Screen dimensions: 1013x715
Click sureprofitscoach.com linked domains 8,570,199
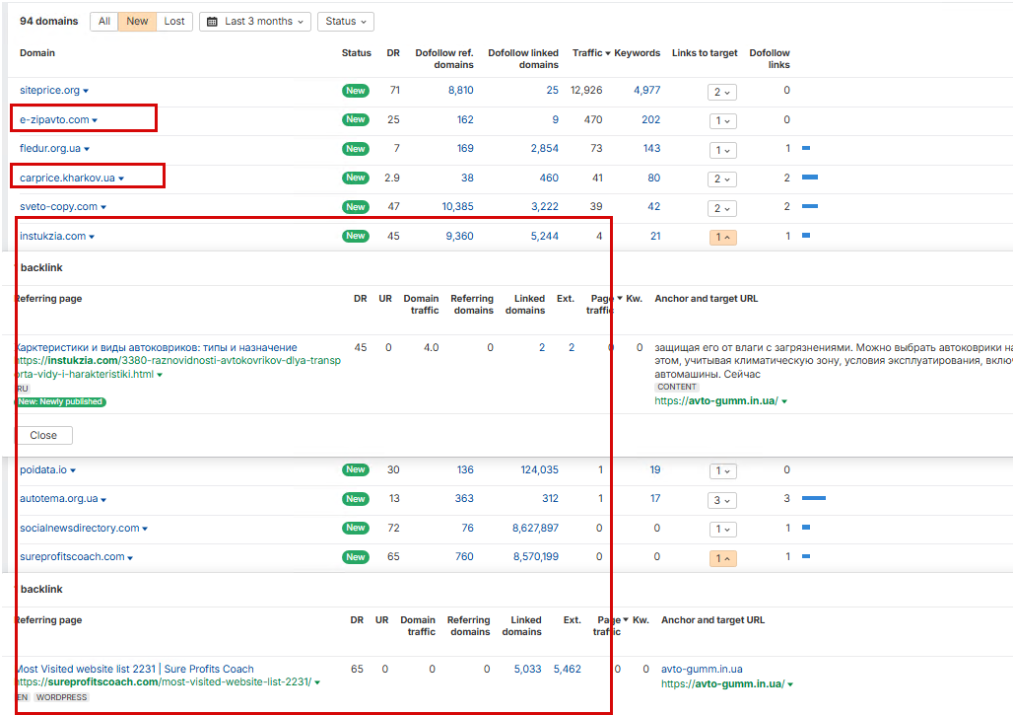point(536,556)
